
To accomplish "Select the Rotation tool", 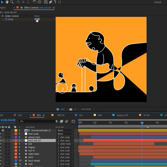I will pos(35,2).
